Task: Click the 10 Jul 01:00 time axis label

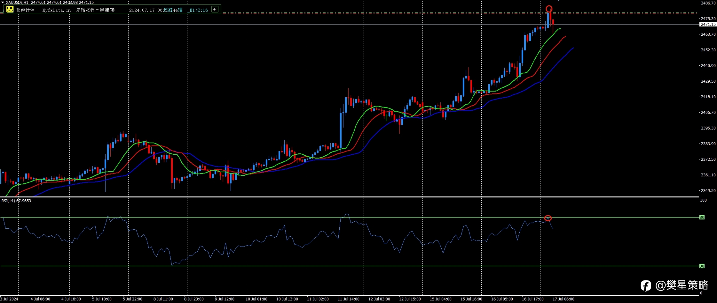Action: 256,299
